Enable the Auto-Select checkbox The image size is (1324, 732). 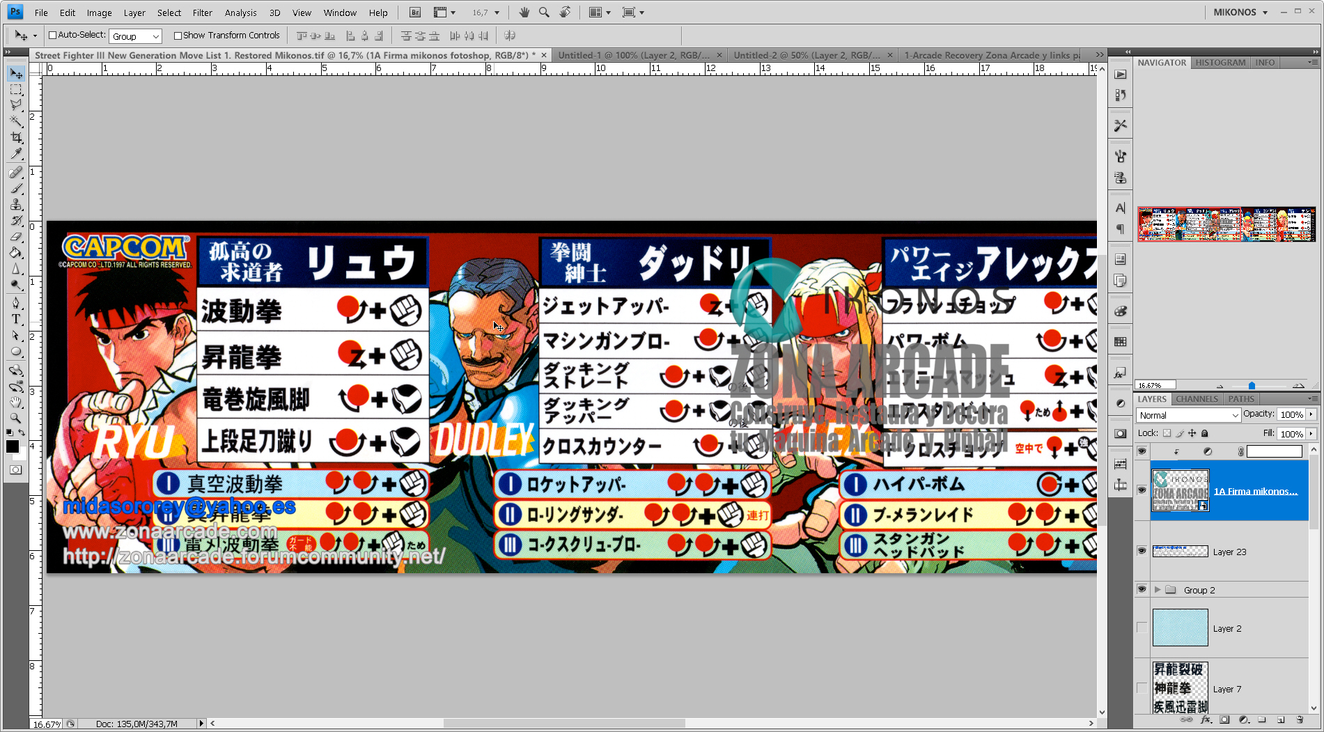pos(52,35)
